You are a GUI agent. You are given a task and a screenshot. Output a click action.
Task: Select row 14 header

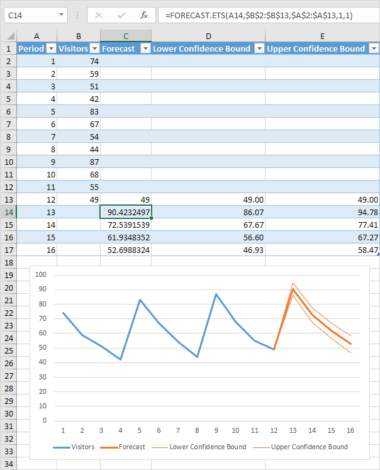pyautogui.click(x=8, y=212)
